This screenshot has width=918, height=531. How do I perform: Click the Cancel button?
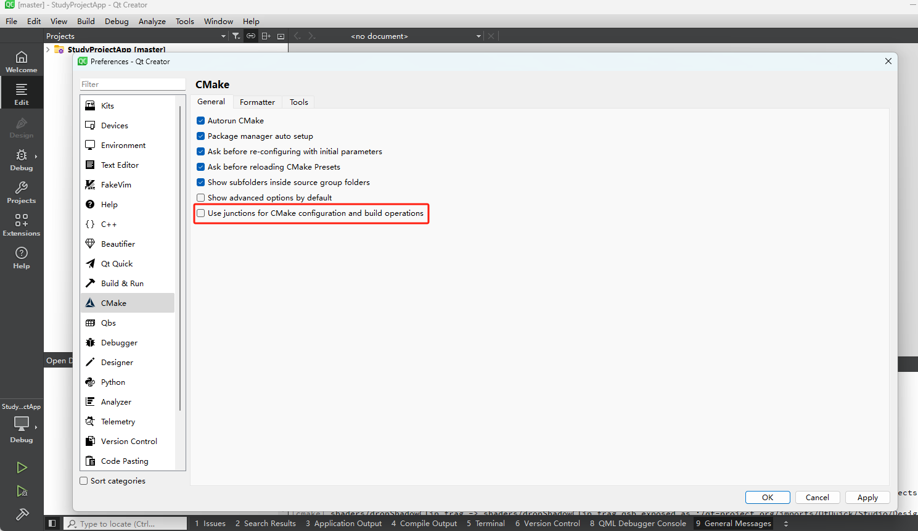click(x=818, y=497)
